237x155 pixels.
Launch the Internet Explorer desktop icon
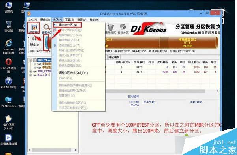coord(8,47)
